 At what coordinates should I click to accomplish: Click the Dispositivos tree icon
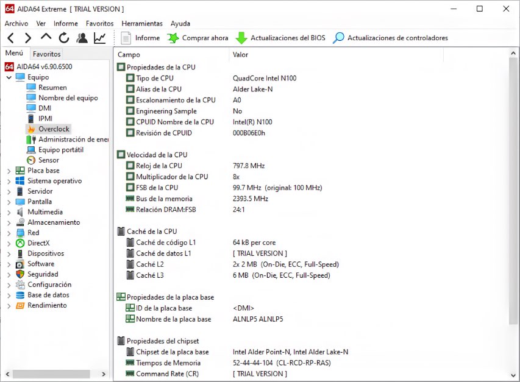point(20,253)
